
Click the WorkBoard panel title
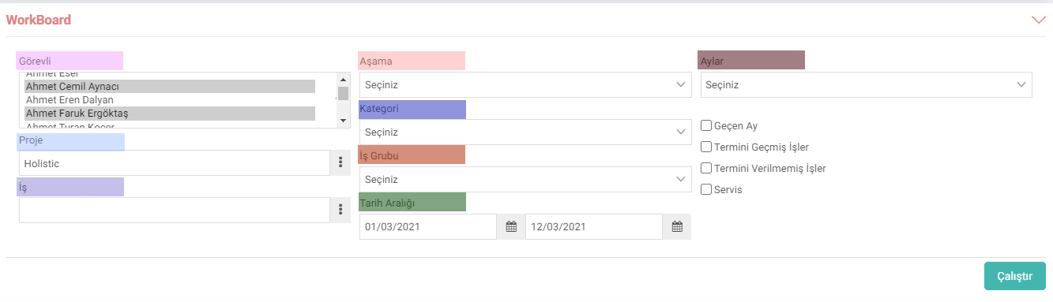point(39,20)
